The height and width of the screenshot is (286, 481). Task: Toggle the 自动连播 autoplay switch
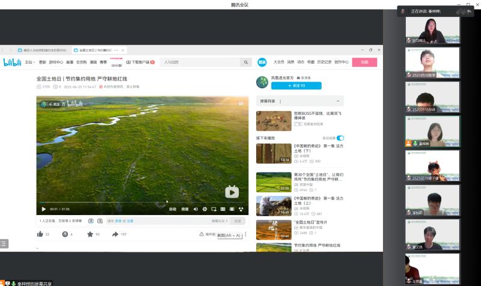click(x=340, y=138)
